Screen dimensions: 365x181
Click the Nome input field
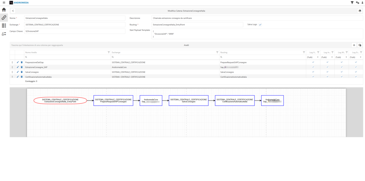coord(75,18)
